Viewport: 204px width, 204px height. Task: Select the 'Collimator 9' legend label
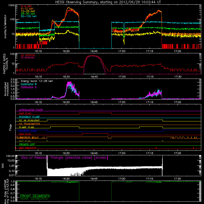[x=29, y=87]
